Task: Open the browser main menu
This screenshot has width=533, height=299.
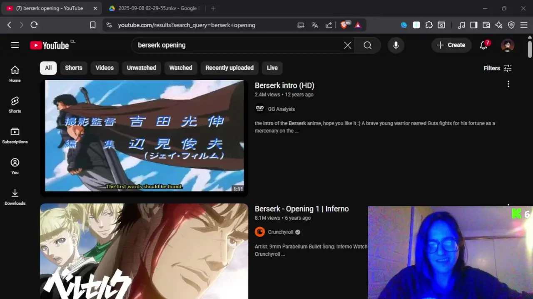Action: coord(524,25)
